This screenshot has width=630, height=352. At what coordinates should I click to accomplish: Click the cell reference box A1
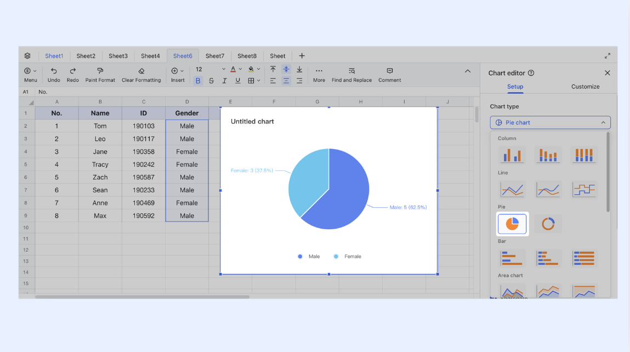pos(26,92)
